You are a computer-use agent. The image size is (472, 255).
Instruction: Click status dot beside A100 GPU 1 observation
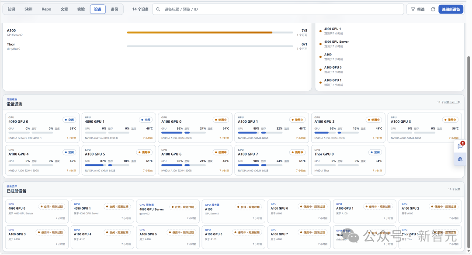[320, 83]
